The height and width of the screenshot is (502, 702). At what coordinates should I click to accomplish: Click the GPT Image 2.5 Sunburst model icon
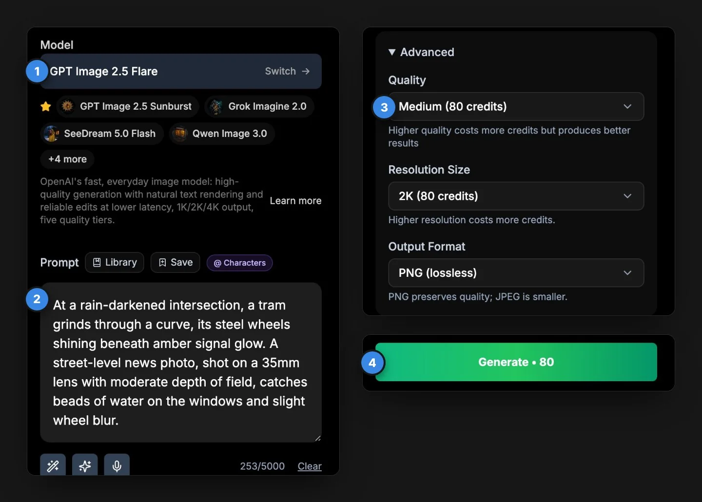pyautogui.click(x=67, y=106)
